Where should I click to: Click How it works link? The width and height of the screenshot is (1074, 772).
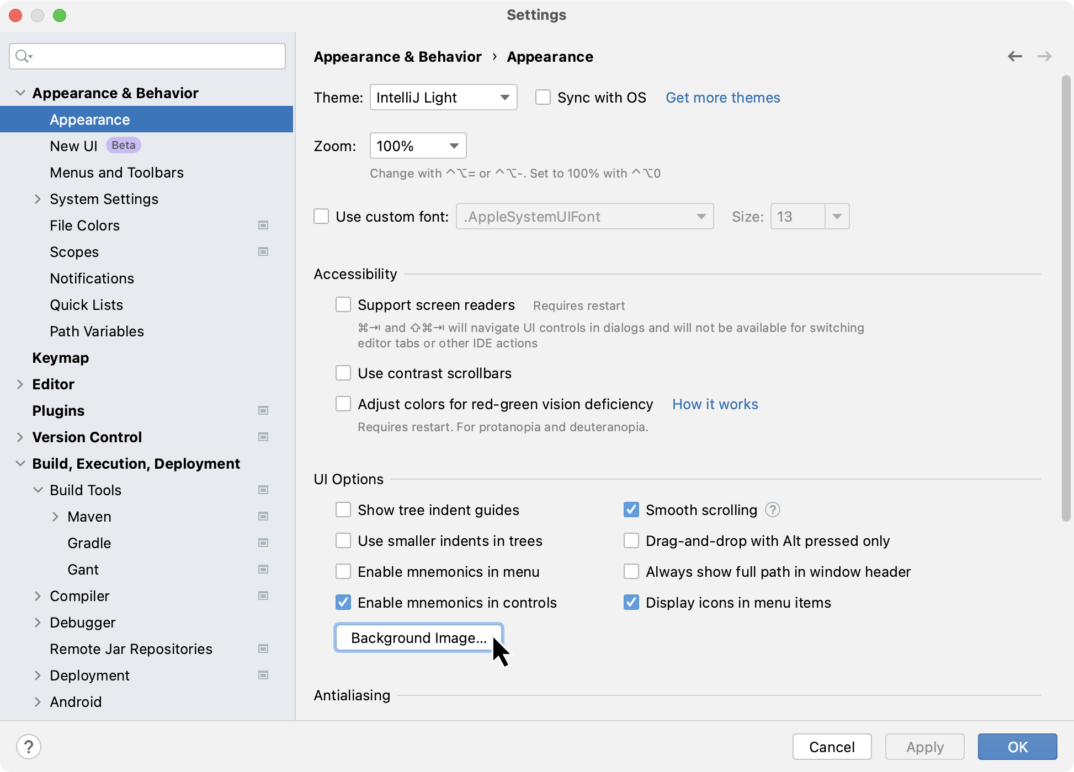point(715,404)
